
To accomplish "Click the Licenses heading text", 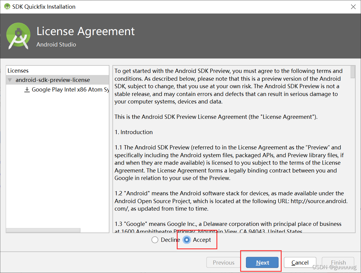I will tap(18, 70).
